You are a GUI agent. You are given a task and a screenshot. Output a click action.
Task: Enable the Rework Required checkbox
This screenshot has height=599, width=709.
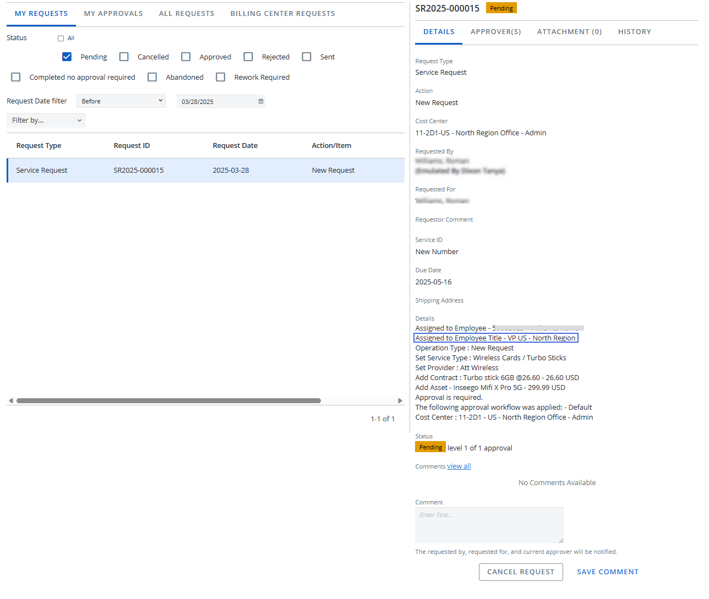[x=221, y=77]
